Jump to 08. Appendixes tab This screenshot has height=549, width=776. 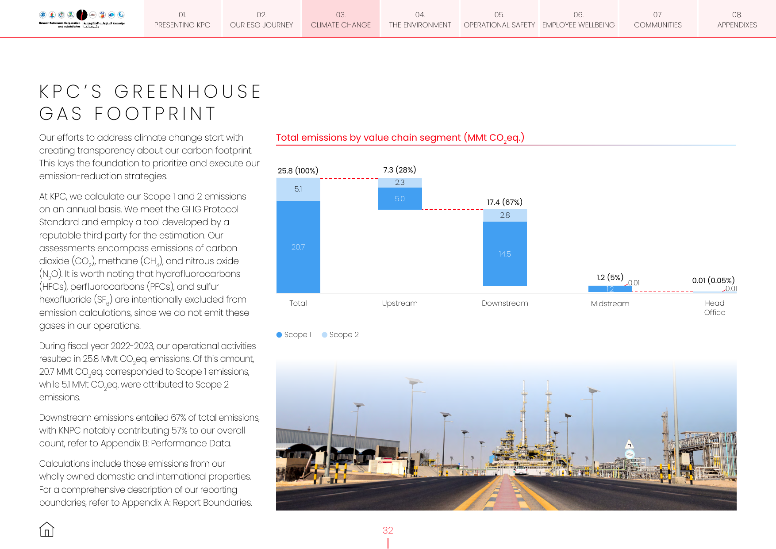tap(737, 19)
